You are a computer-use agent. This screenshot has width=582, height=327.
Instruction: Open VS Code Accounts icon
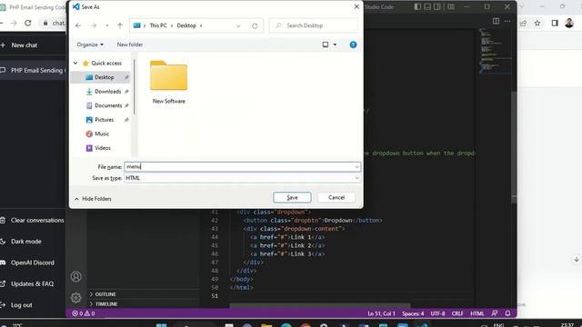pyautogui.click(x=75, y=276)
